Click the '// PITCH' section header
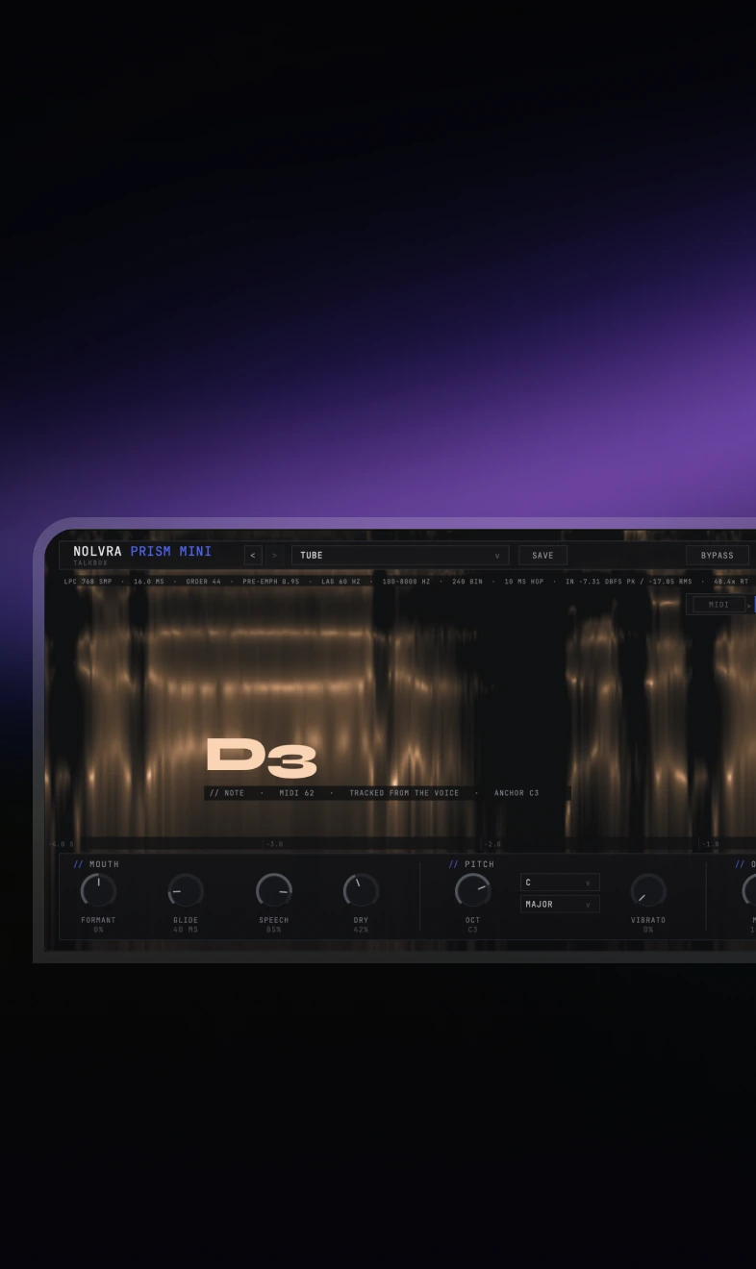This screenshot has width=756, height=1269. (471, 864)
